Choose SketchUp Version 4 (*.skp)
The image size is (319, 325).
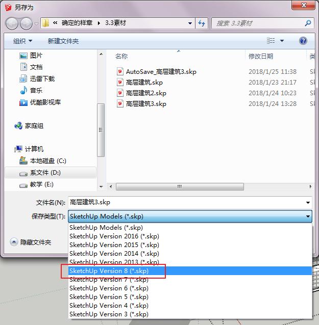click(x=190, y=306)
